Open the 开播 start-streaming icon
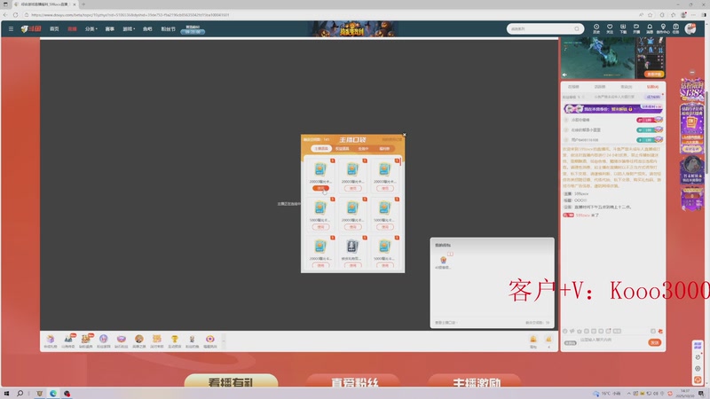The width and height of the screenshot is (710, 399). 636,28
